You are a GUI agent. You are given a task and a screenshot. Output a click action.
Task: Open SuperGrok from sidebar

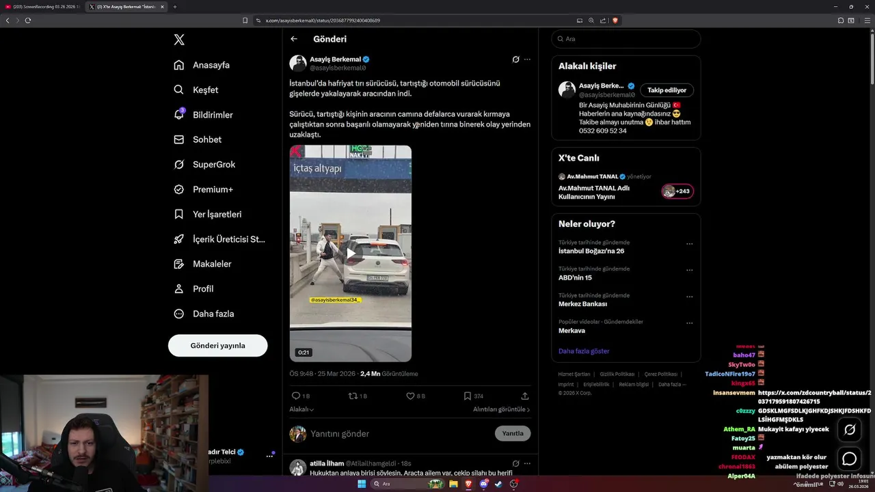tap(204, 164)
